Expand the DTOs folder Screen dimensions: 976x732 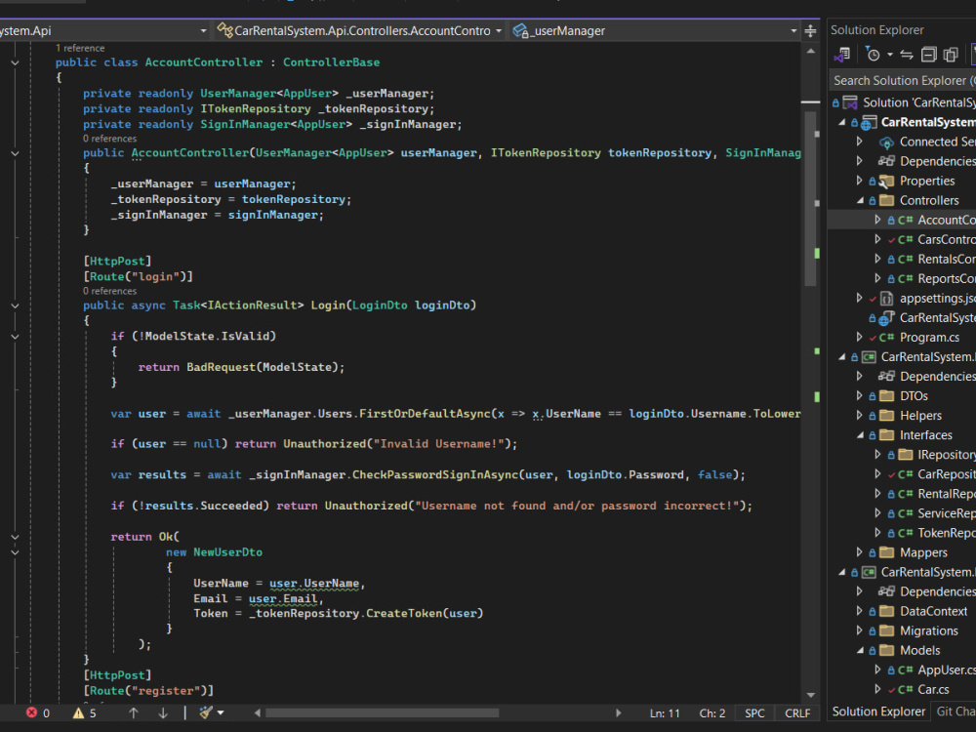coord(860,396)
